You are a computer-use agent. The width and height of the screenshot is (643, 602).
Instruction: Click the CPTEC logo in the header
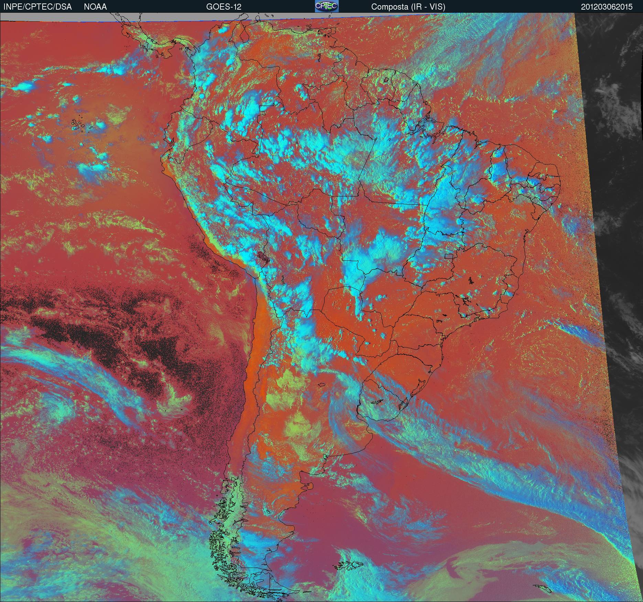coord(327,6)
